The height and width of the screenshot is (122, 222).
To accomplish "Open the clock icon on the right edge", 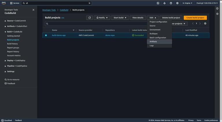I will coord(217,14).
